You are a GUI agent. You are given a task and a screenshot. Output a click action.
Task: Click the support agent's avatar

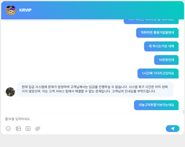[x=10, y=92]
